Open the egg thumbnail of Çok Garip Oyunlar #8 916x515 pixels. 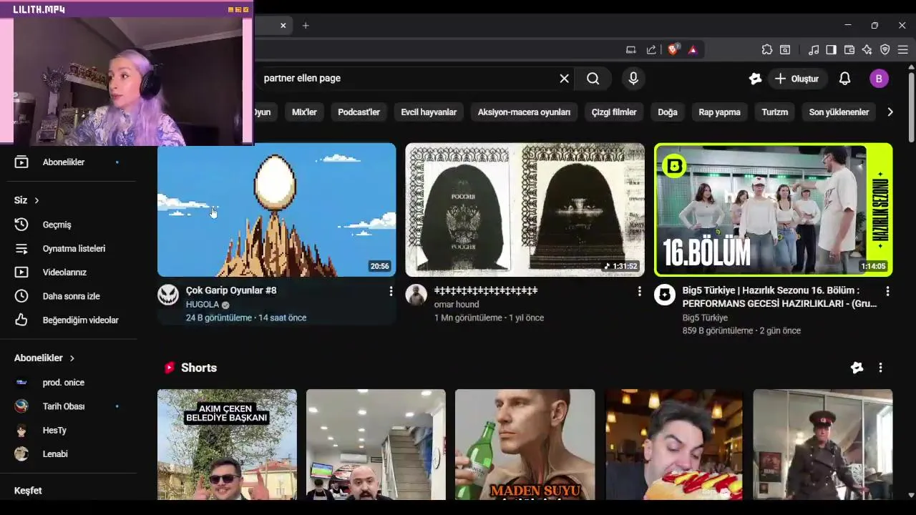click(276, 210)
